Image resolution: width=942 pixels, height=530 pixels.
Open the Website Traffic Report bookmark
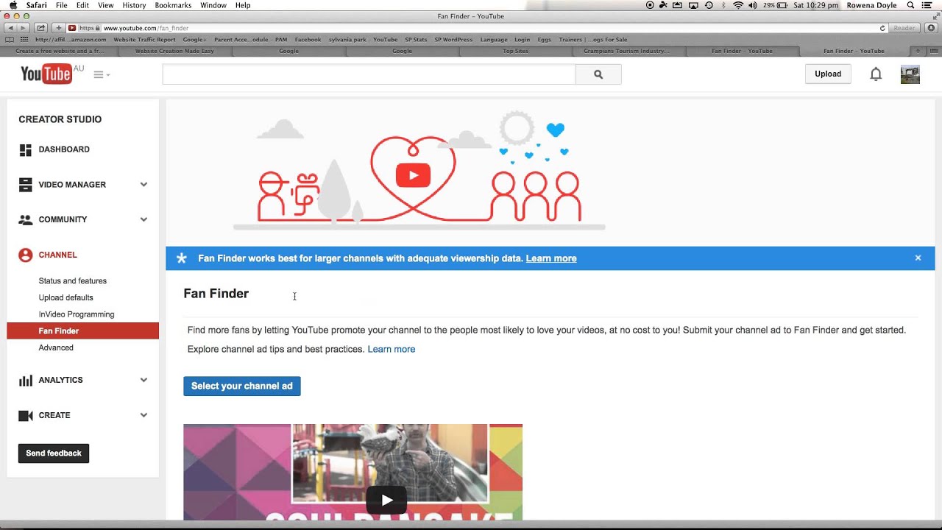[144, 40]
